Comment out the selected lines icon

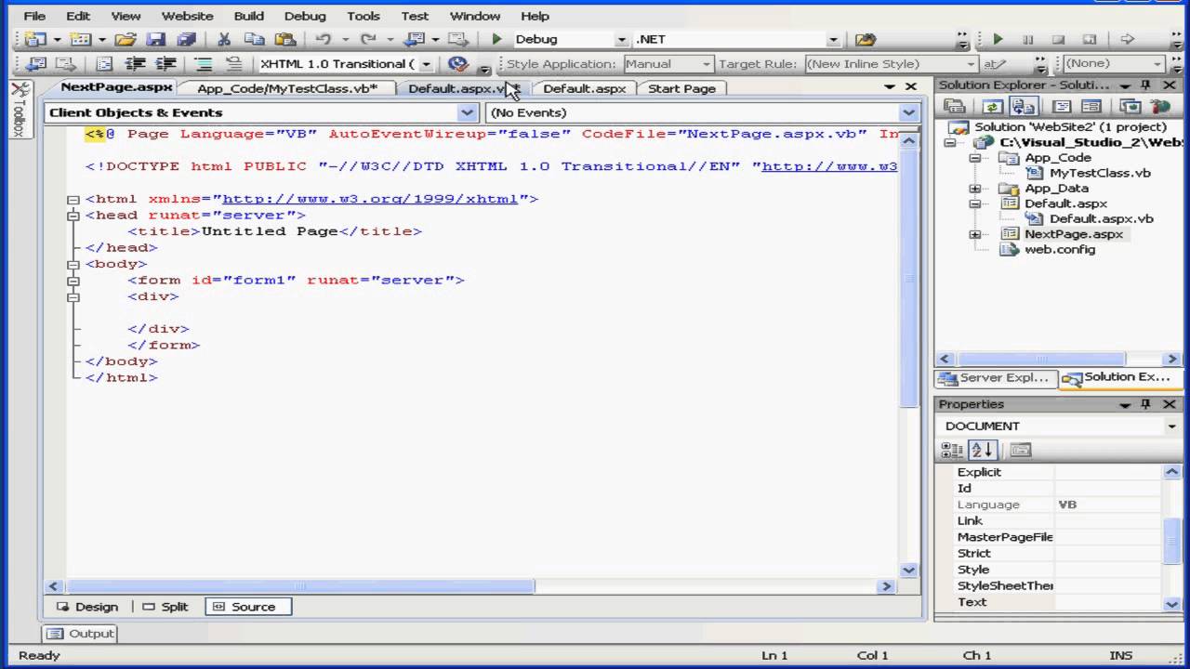(x=204, y=64)
